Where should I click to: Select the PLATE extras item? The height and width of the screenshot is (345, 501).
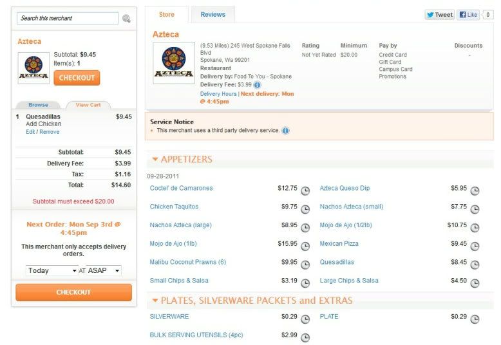(x=329, y=317)
